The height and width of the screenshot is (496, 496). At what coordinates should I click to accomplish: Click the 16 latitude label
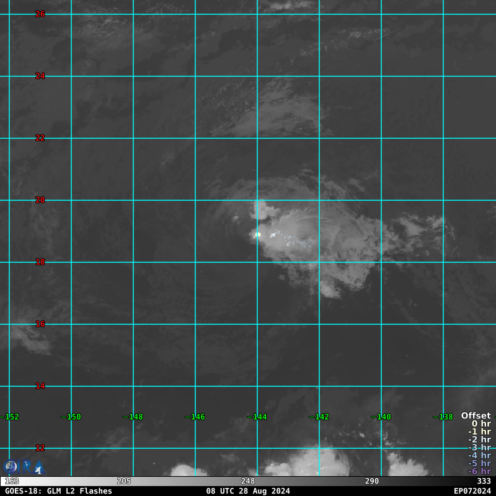[40, 324]
